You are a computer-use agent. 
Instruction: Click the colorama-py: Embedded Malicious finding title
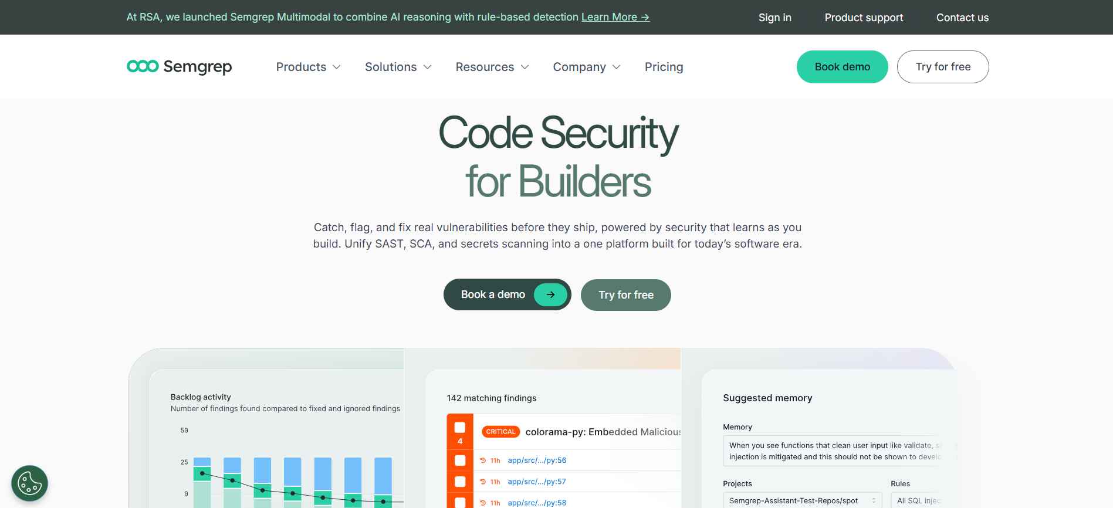[603, 432]
